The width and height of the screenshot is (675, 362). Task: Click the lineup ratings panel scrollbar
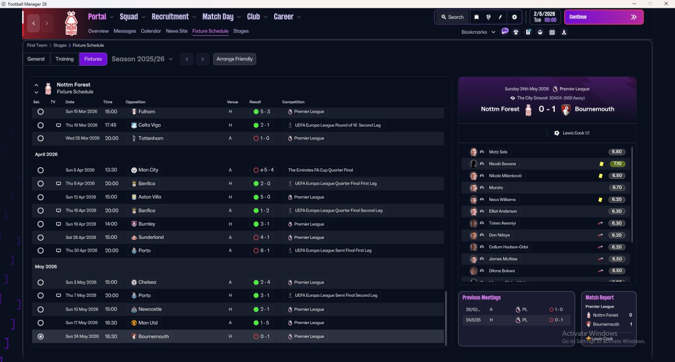[x=631, y=194]
